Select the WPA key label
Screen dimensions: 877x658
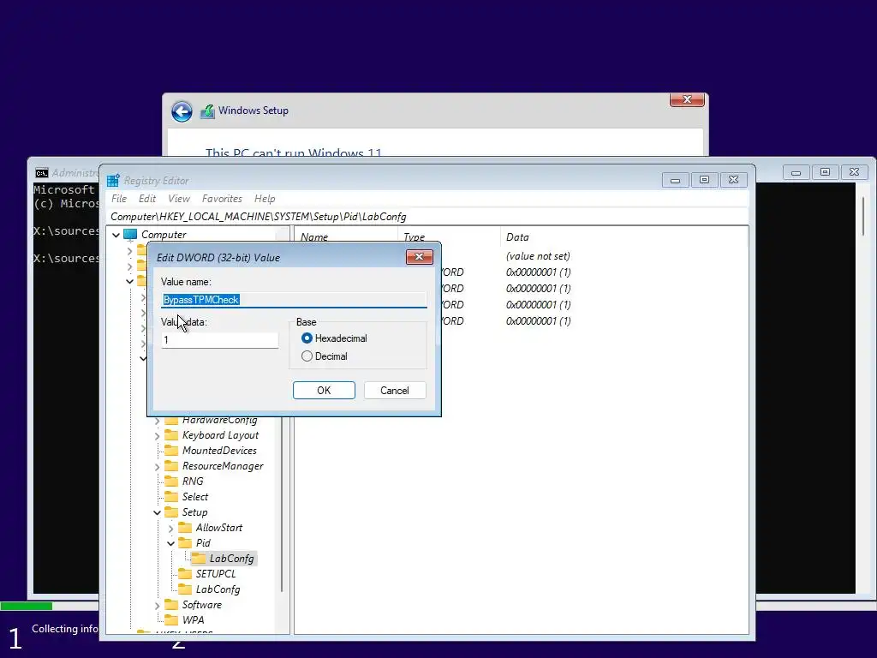[x=193, y=620]
